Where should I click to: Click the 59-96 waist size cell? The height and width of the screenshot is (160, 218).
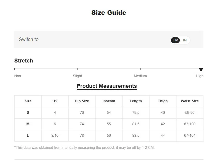click(189, 113)
